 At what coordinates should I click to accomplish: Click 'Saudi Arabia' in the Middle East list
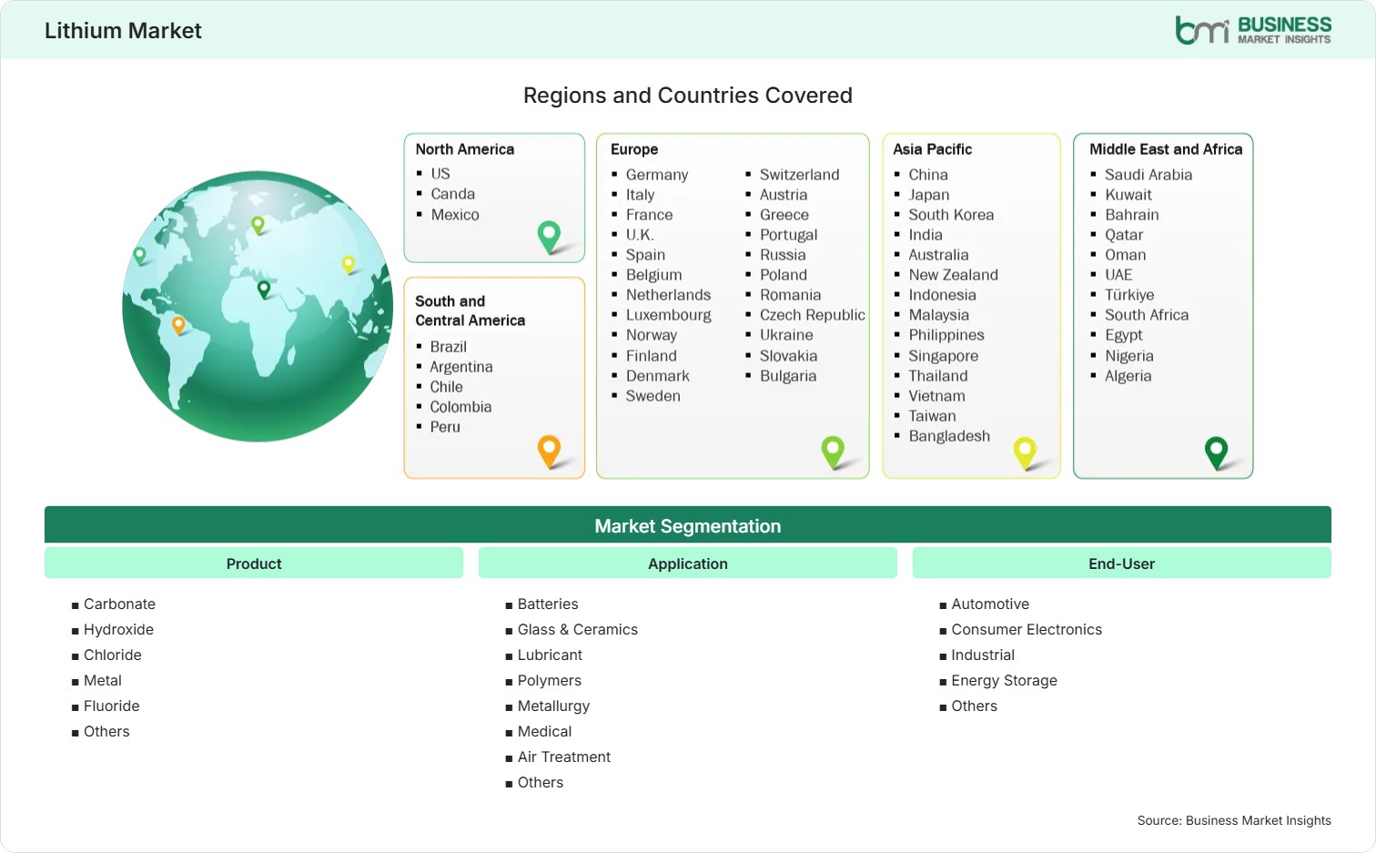pyautogui.click(x=1148, y=175)
